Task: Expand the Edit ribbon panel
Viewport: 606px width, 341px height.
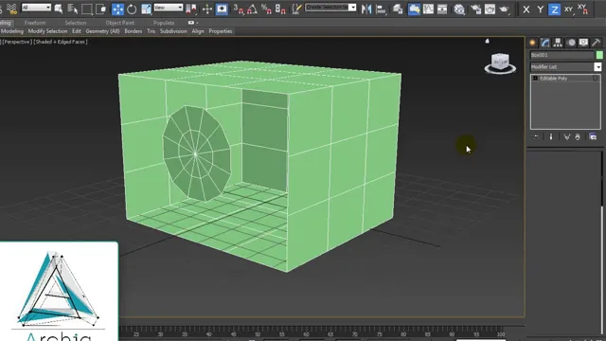Action: pyautogui.click(x=77, y=31)
